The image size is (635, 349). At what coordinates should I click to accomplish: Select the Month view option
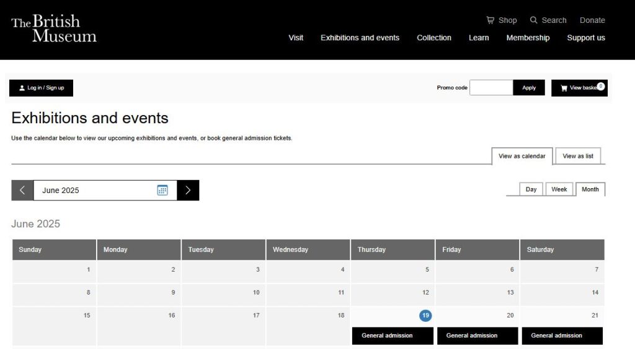[590, 189]
